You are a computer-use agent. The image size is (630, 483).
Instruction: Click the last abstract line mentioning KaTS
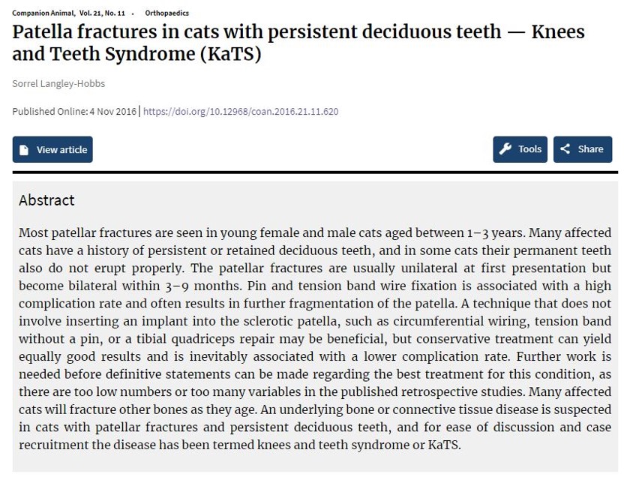(239, 445)
